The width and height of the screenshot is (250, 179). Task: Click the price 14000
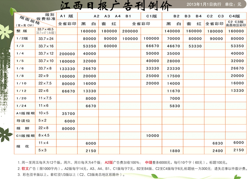[173, 84]
